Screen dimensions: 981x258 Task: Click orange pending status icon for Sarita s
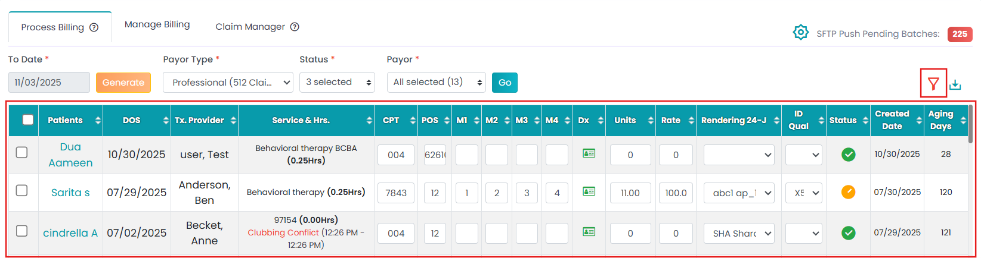[848, 192]
